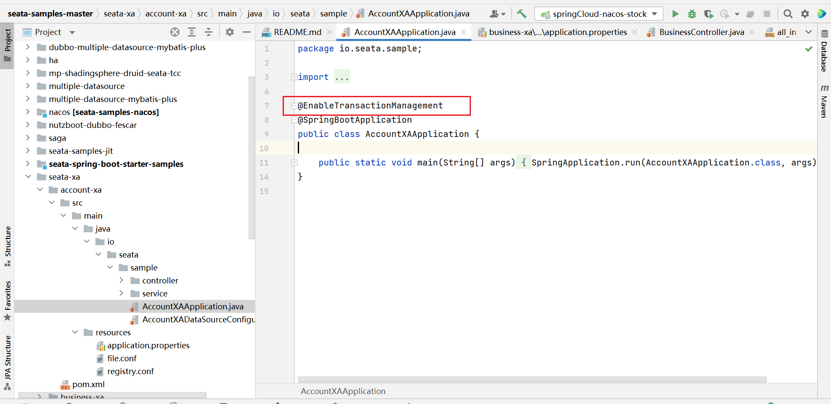Viewport: 831px width, 404px height.
Task: Click the Project panel vertical scrollbar
Action: [251, 158]
